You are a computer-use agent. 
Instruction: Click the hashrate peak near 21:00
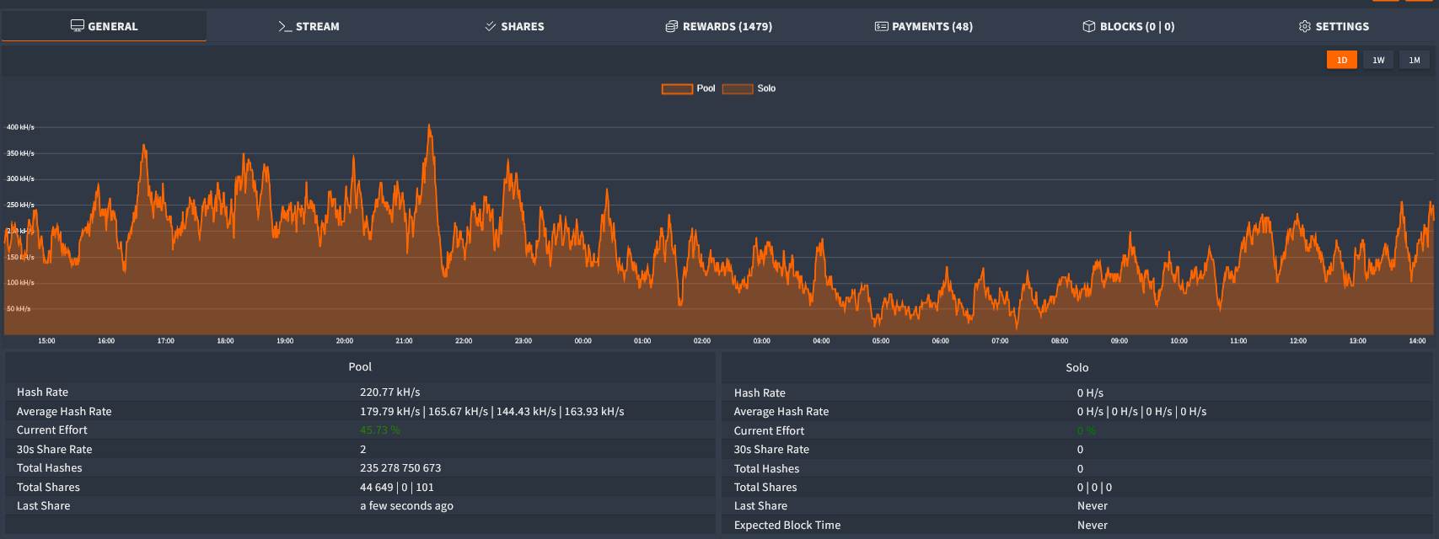click(430, 126)
